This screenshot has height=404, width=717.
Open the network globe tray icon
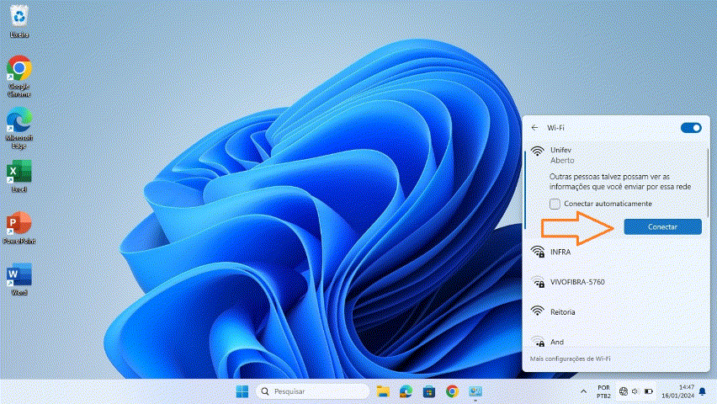click(x=624, y=391)
